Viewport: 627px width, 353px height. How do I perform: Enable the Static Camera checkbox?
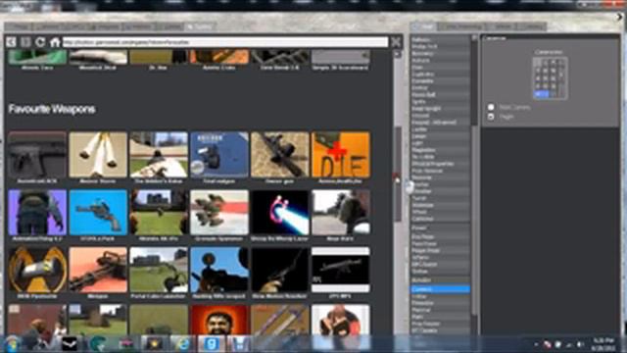pyautogui.click(x=491, y=107)
